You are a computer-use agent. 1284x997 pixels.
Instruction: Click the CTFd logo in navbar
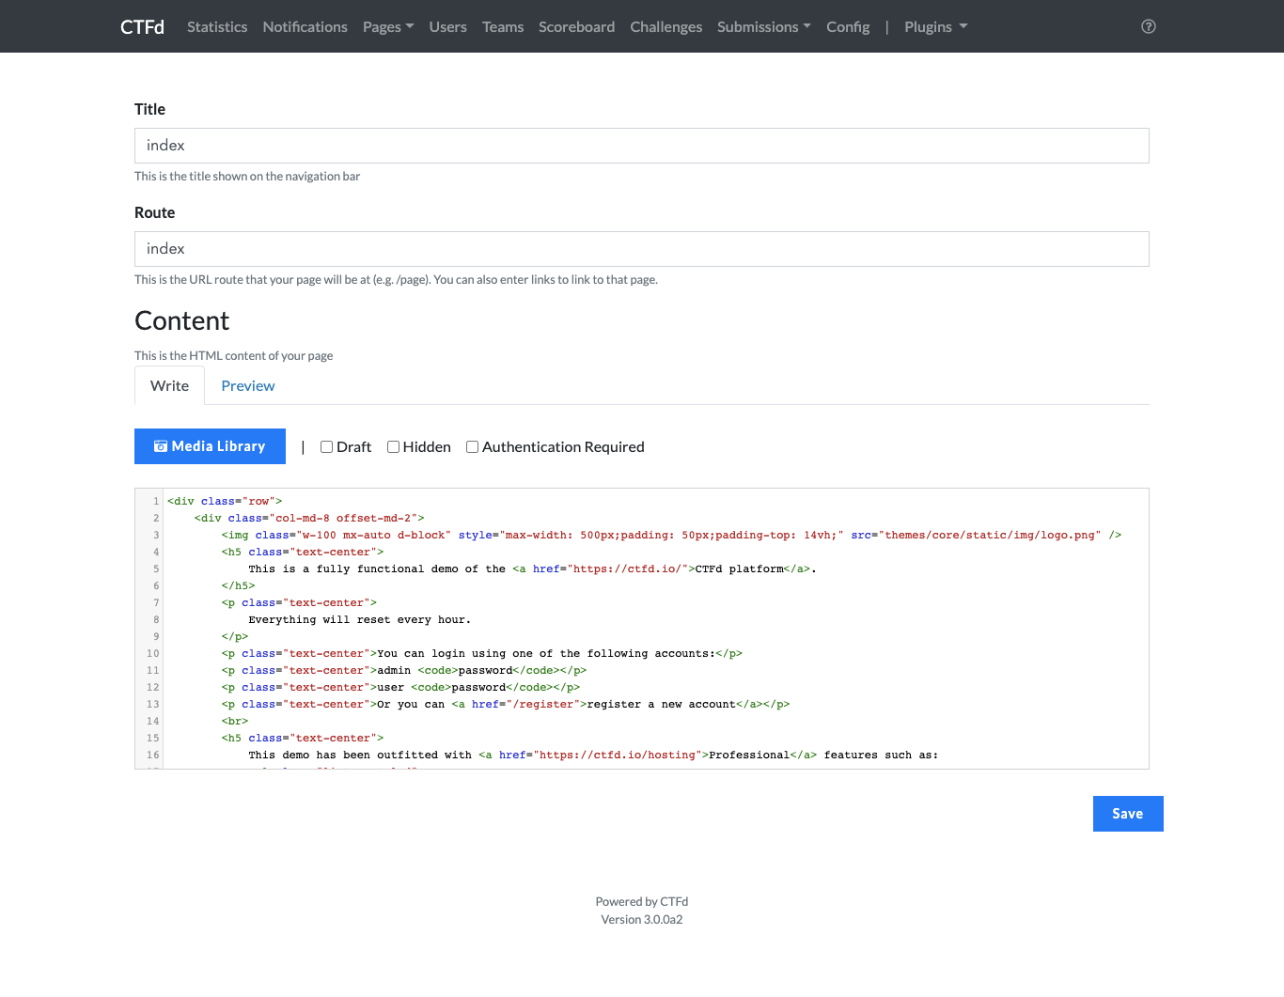point(142,26)
